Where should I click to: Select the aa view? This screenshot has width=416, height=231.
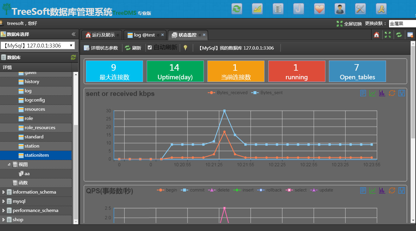click(x=36, y=173)
